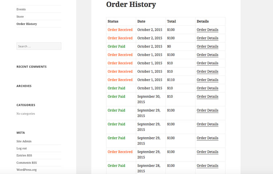Open Order Details in the first table row

coord(207,30)
